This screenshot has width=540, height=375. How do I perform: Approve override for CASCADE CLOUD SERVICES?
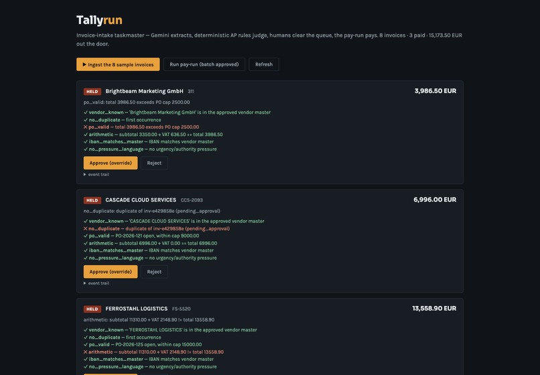tap(110, 272)
